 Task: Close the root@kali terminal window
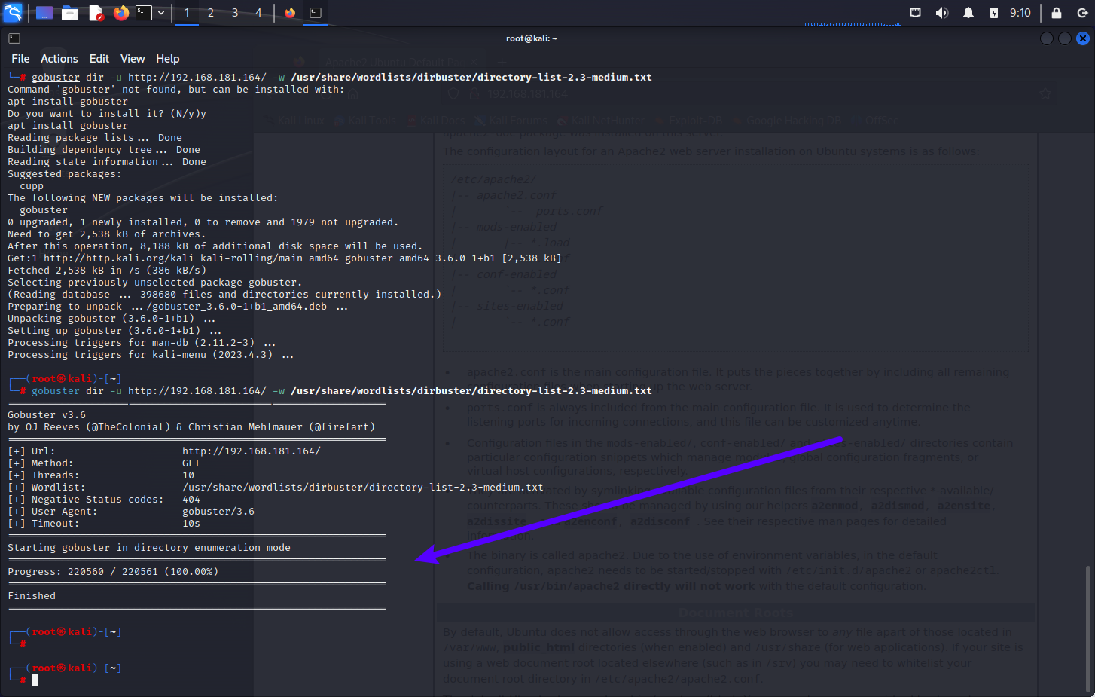(x=1083, y=38)
